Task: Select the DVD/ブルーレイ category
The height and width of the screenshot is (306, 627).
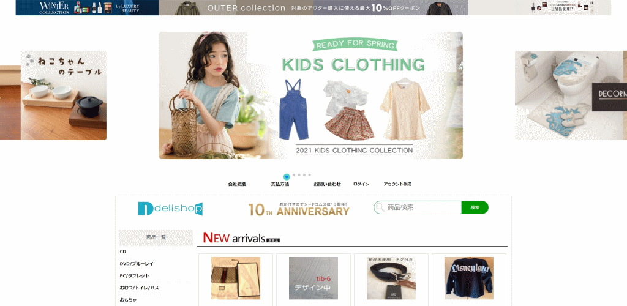Action: pyautogui.click(x=137, y=264)
